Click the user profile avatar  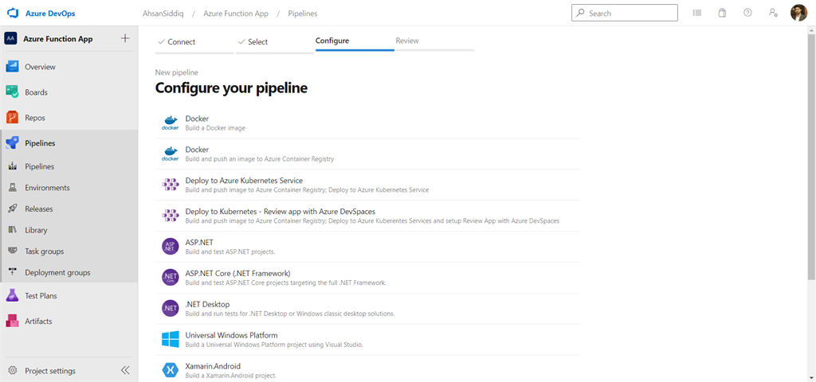[x=798, y=13]
